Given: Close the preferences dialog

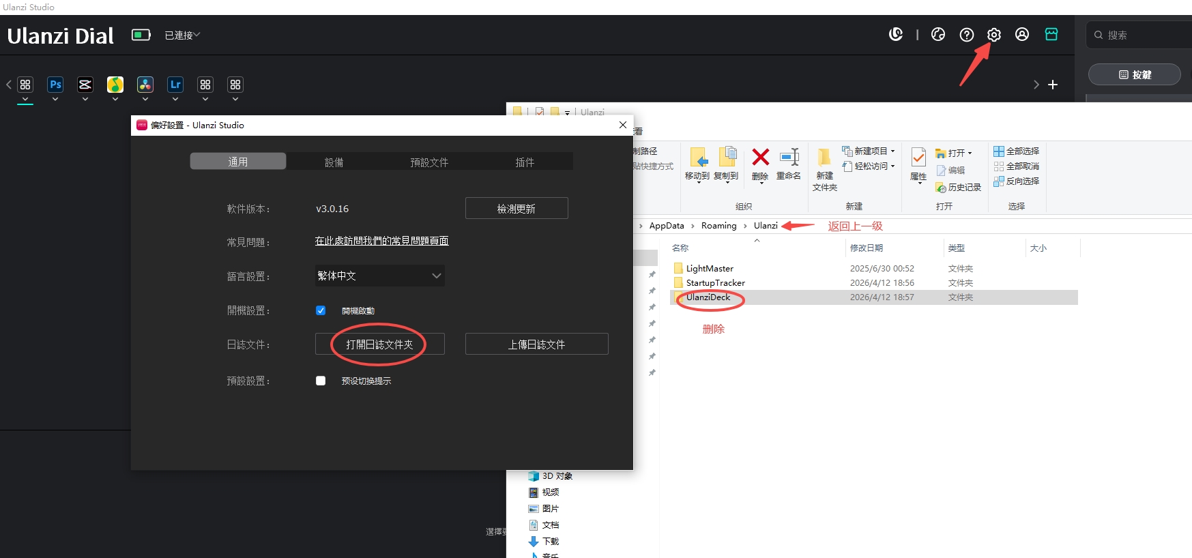Looking at the screenshot, I should [623, 125].
